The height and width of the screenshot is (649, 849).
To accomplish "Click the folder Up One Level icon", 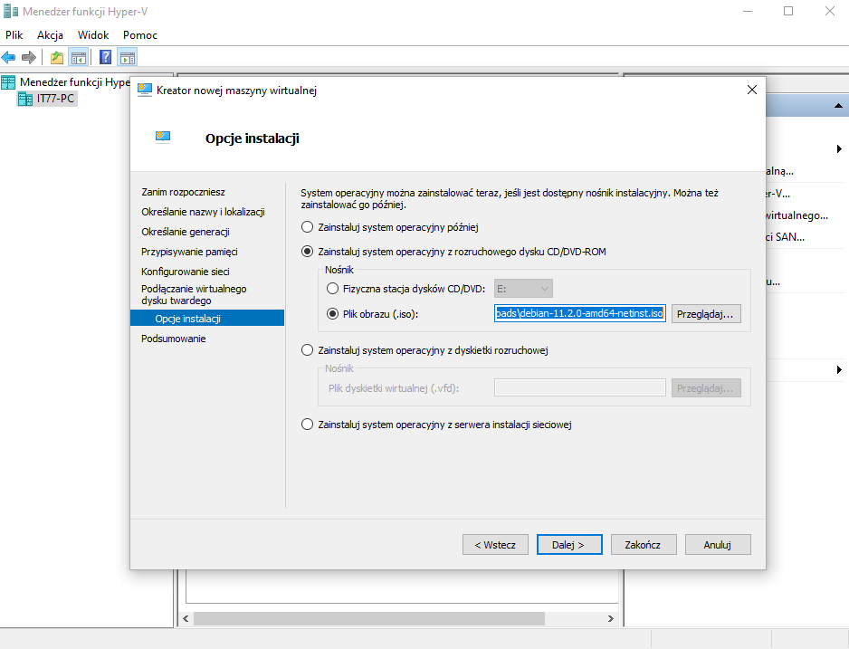I will (57, 58).
